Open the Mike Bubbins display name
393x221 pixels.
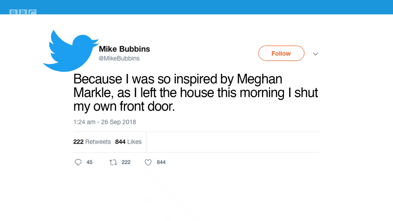[x=124, y=49]
